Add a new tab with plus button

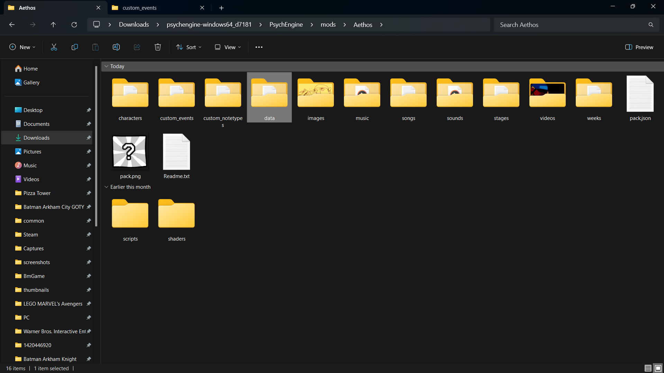point(221,8)
